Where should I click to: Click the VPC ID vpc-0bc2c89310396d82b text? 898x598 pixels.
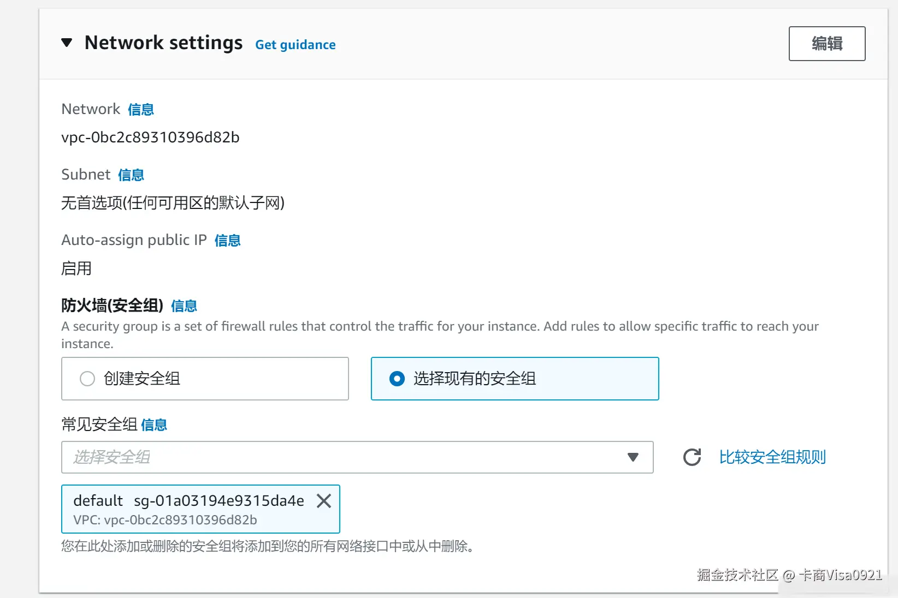(x=150, y=137)
